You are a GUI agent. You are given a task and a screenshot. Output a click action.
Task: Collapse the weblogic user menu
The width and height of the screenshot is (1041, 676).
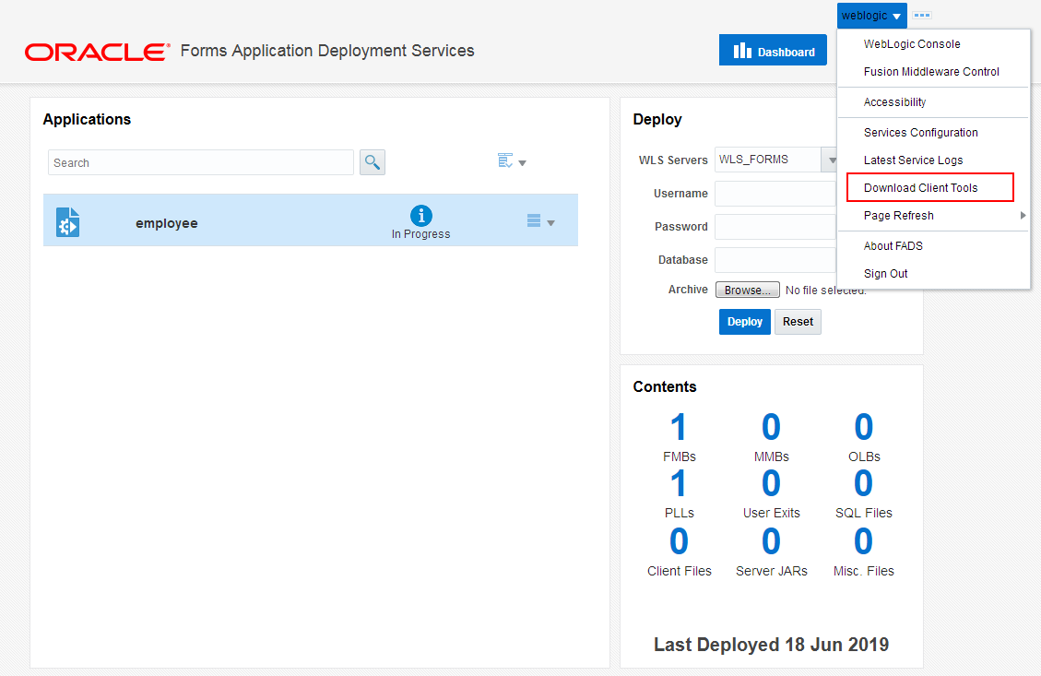tap(871, 16)
